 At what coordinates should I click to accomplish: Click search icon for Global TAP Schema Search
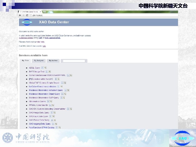point(65,83)
